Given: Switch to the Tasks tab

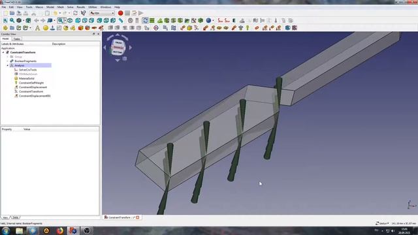Looking at the screenshot, I should click(x=16, y=39).
